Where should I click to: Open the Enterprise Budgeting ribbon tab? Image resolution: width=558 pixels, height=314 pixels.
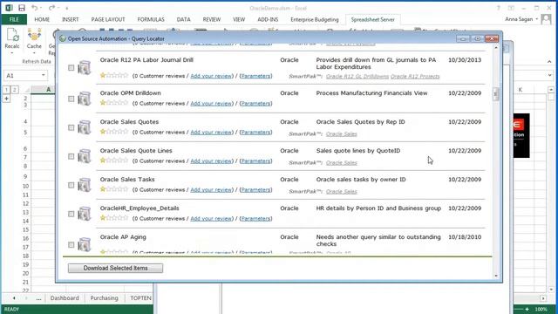point(315,19)
